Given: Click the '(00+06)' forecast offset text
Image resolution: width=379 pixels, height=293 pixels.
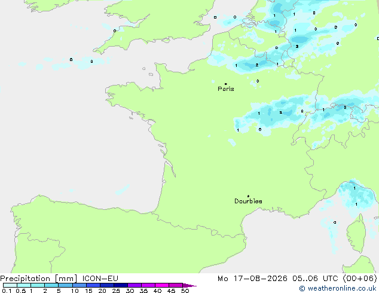Looking at the screenshot, I should pyautogui.click(x=360, y=279).
